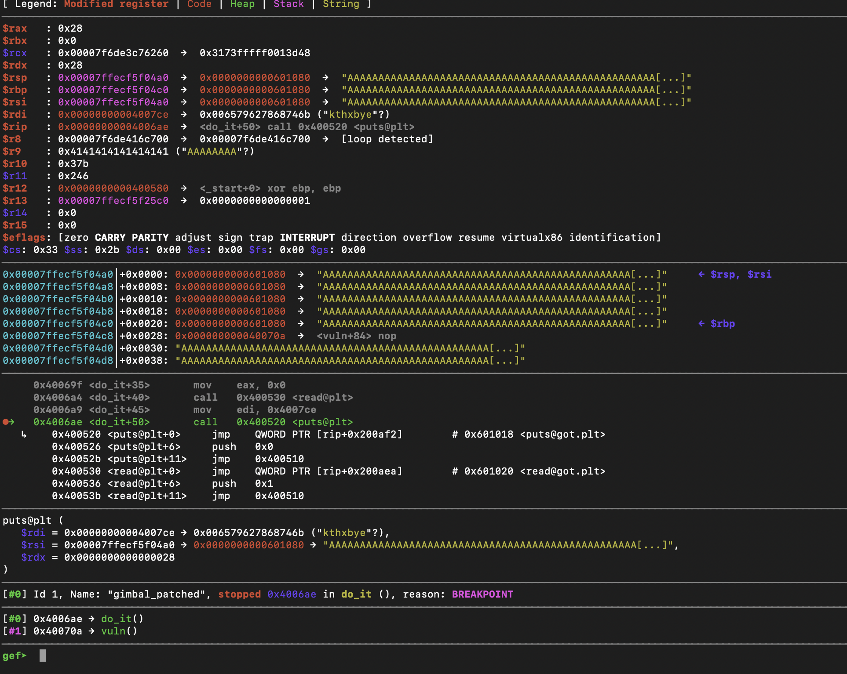Click the $rsi register label
Image resolution: width=847 pixels, height=674 pixels.
pyautogui.click(x=15, y=102)
